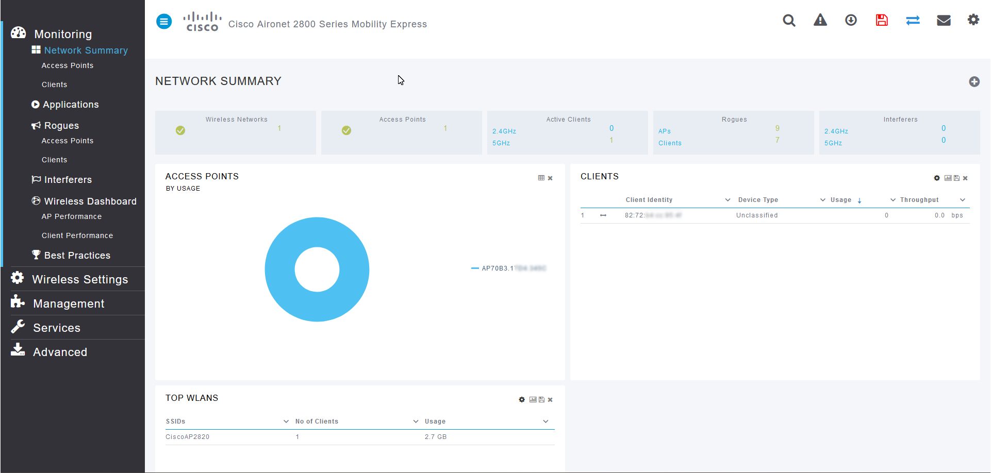
Task: Expand Wireless Settings section
Action: 80,279
